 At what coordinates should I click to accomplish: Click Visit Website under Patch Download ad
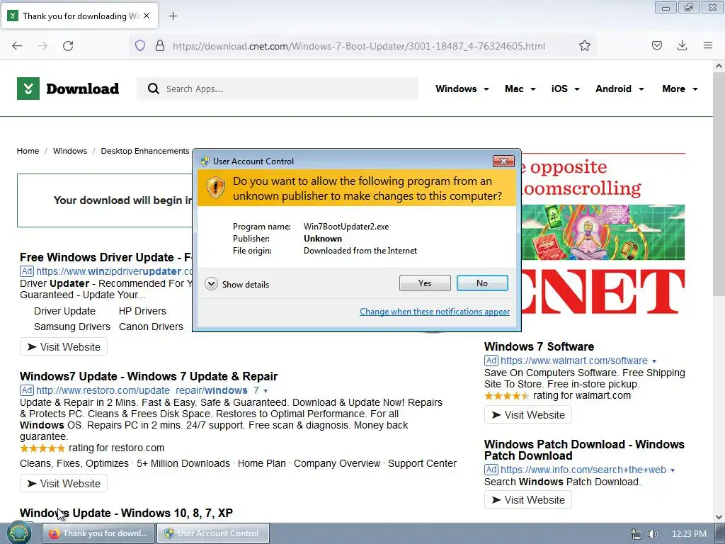[x=528, y=500]
